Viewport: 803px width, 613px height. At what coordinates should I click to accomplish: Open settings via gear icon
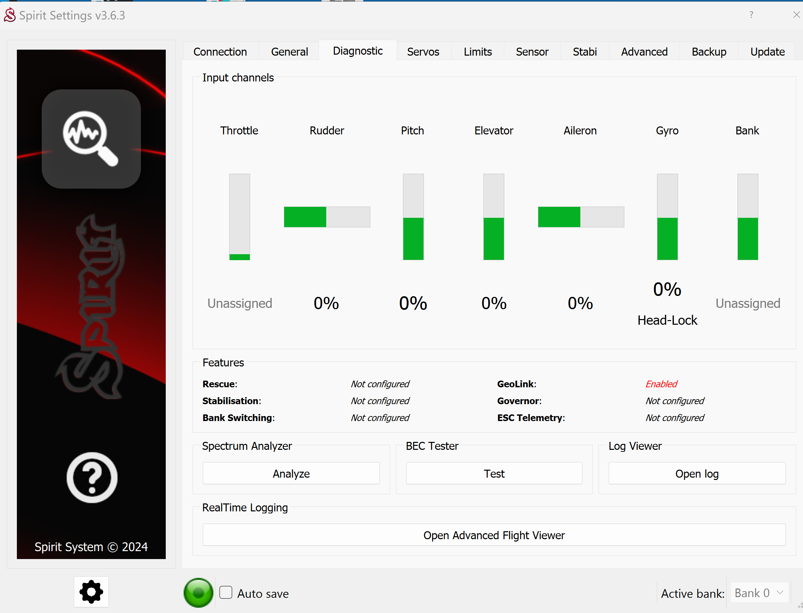(x=91, y=591)
